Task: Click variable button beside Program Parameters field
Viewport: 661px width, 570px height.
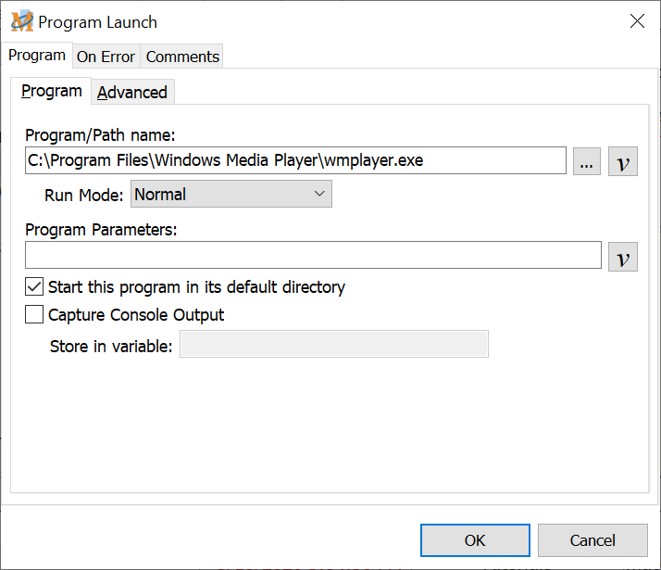Action: pyautogui.click(x=623, y=256)
